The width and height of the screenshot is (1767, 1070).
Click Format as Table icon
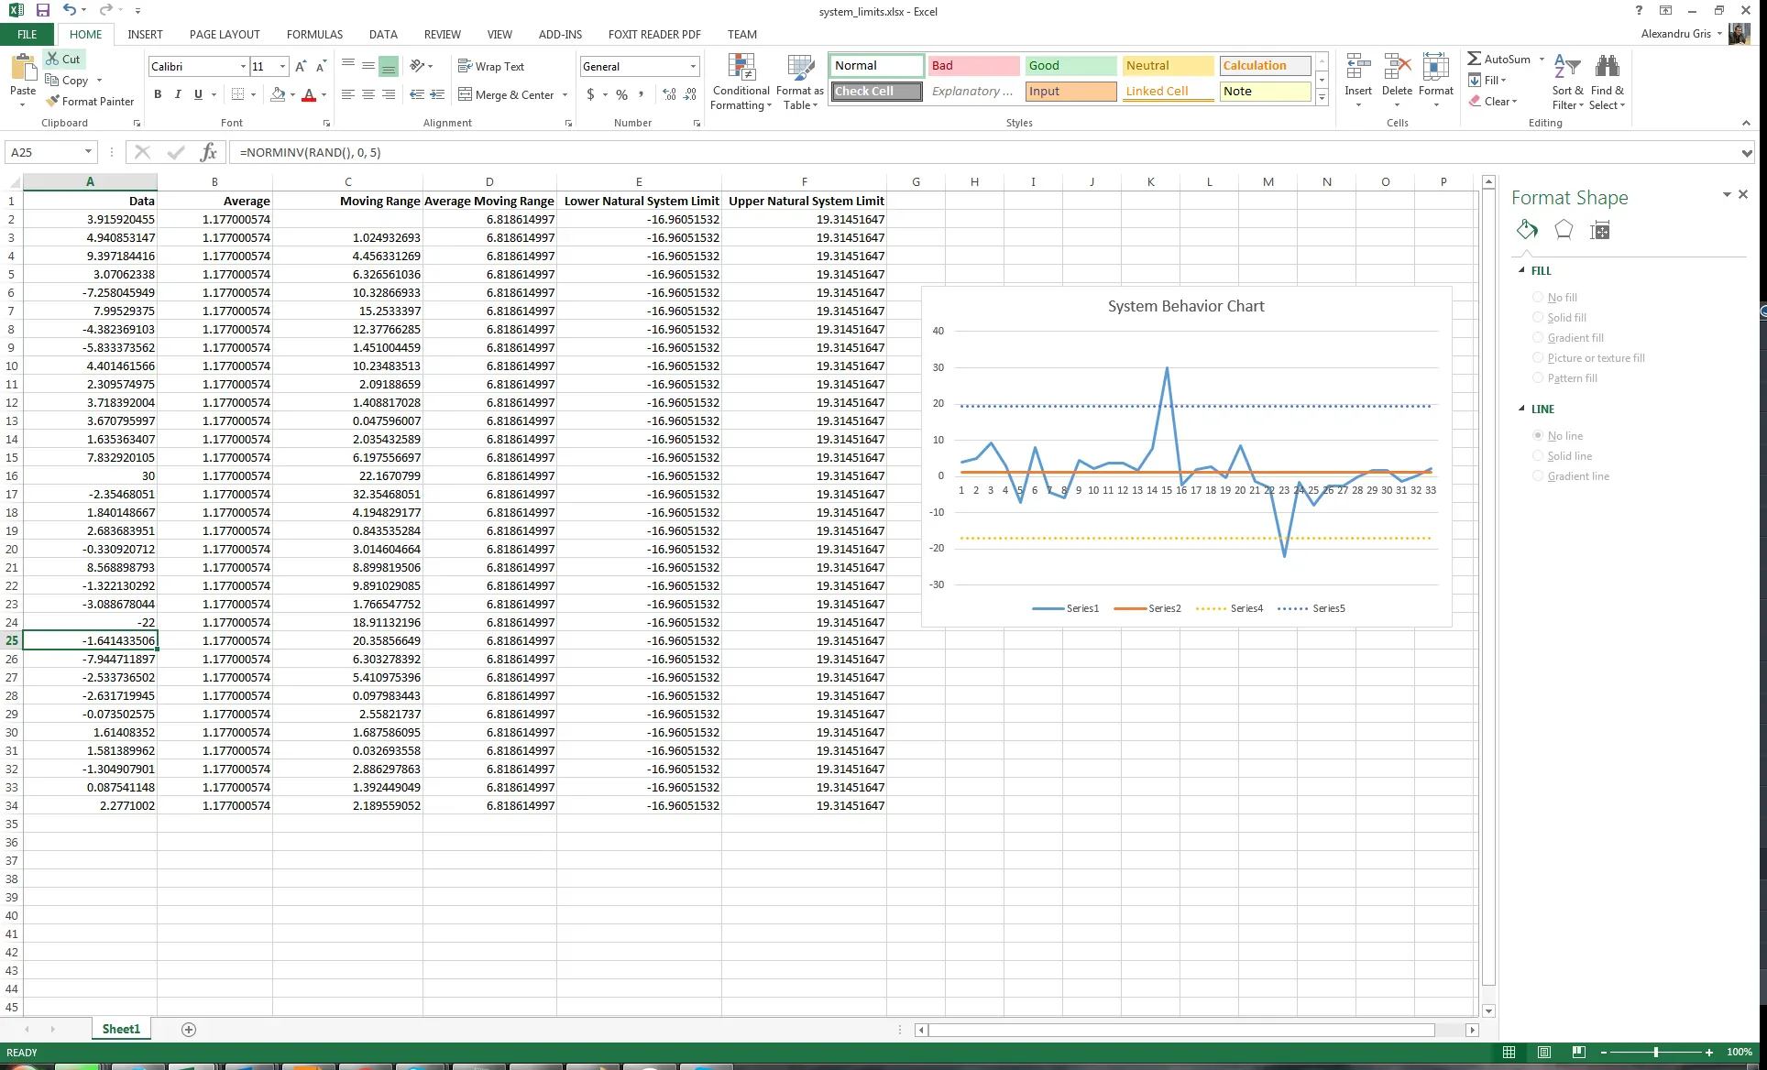800,82
